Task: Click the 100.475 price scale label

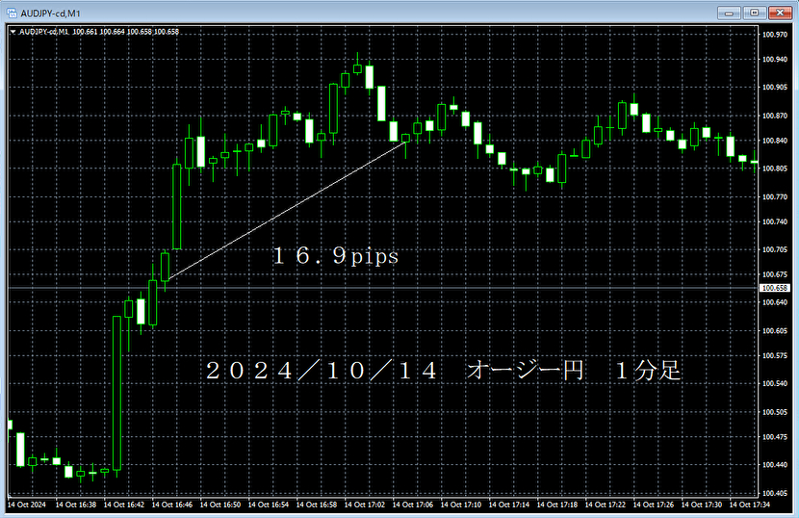Action: [x=775, y=437]
